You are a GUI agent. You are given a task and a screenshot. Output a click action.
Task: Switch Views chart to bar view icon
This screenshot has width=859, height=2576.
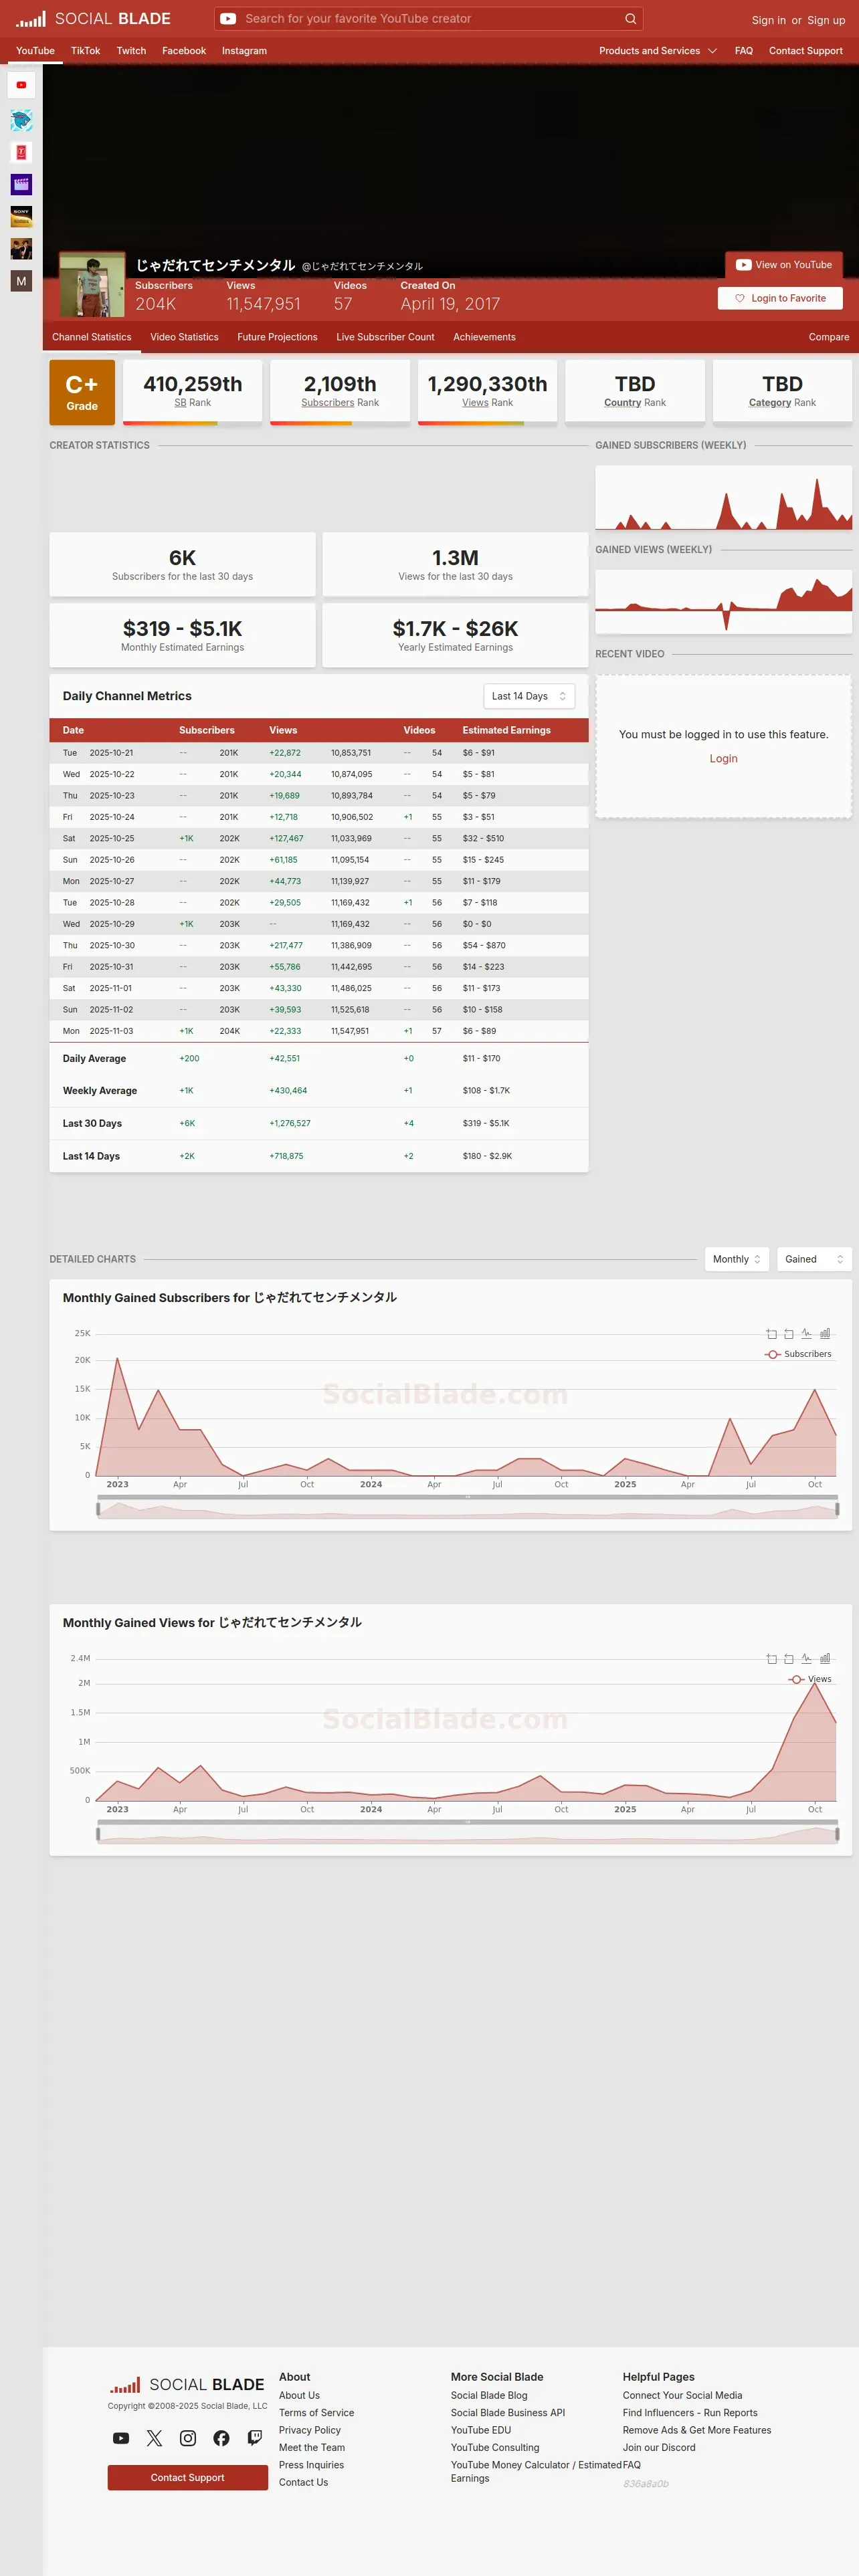click(x=825, y=1659)
